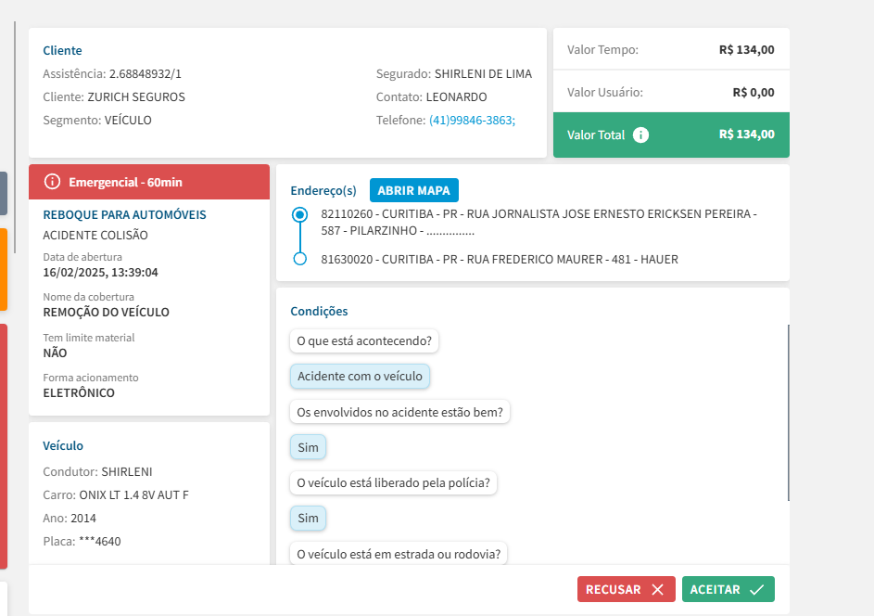Click the 'O que está acontecendo?' question

(364, 340)
